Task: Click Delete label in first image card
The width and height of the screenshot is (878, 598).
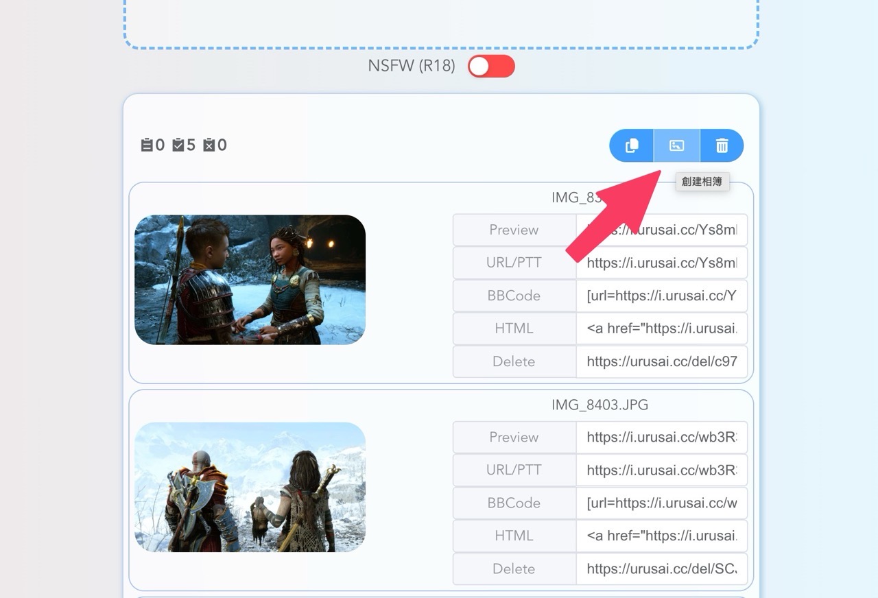Action: (514, 361)
